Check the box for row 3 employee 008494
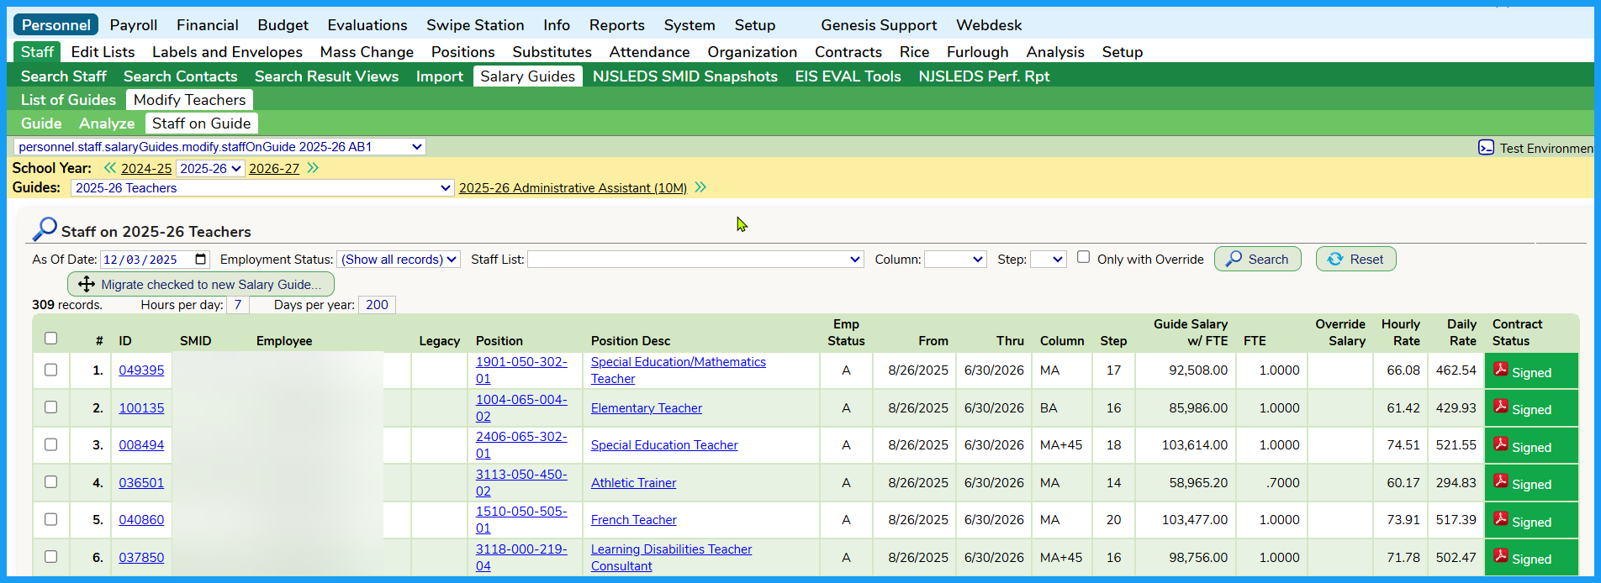Image resolution: width=1601 pixels, height=583 pixels. [50, 444]
